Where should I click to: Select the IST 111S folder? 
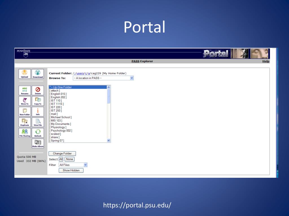pos(78,104)
